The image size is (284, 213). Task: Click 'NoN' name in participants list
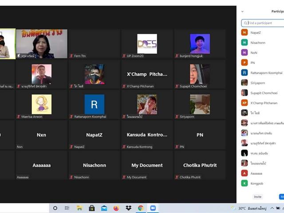click(254, 53)
